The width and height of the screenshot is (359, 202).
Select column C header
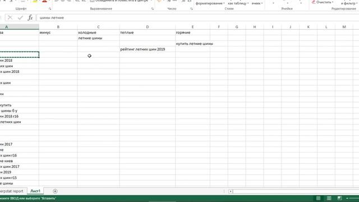pos(99,27)
